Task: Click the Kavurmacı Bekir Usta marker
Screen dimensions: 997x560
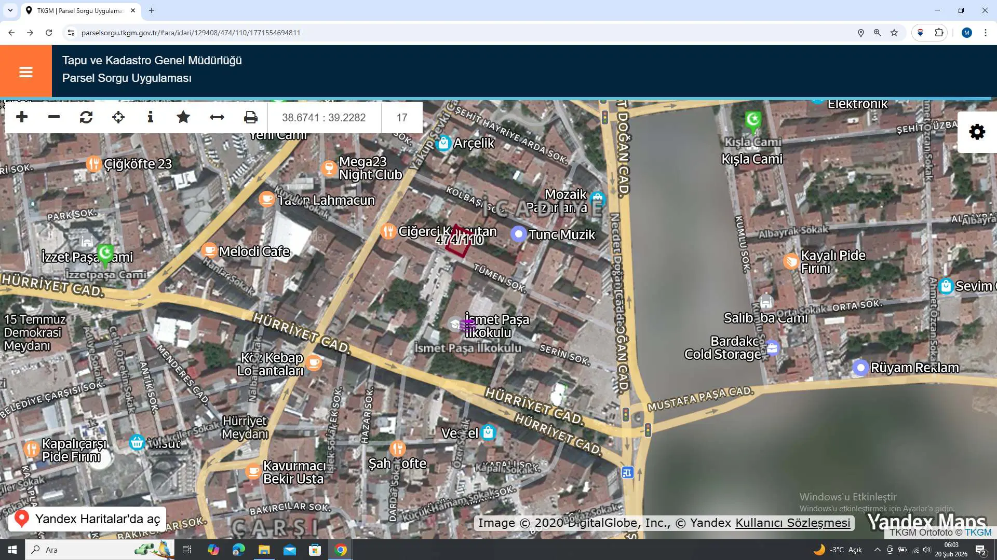Action: 253,471
